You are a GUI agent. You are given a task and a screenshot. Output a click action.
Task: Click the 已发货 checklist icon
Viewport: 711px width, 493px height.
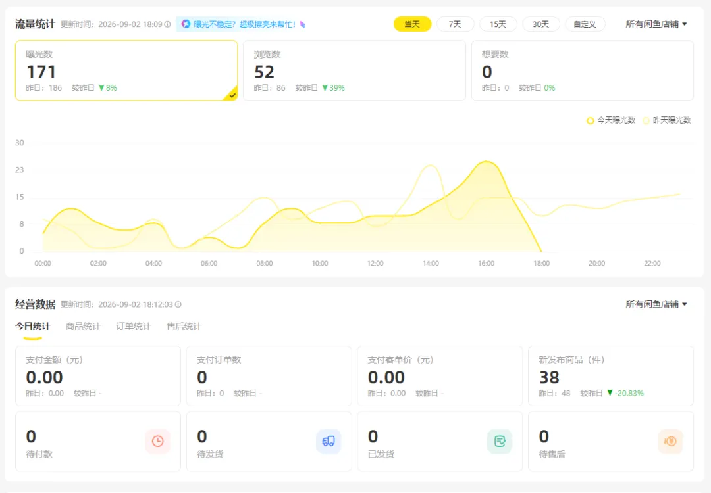point(500,441)
